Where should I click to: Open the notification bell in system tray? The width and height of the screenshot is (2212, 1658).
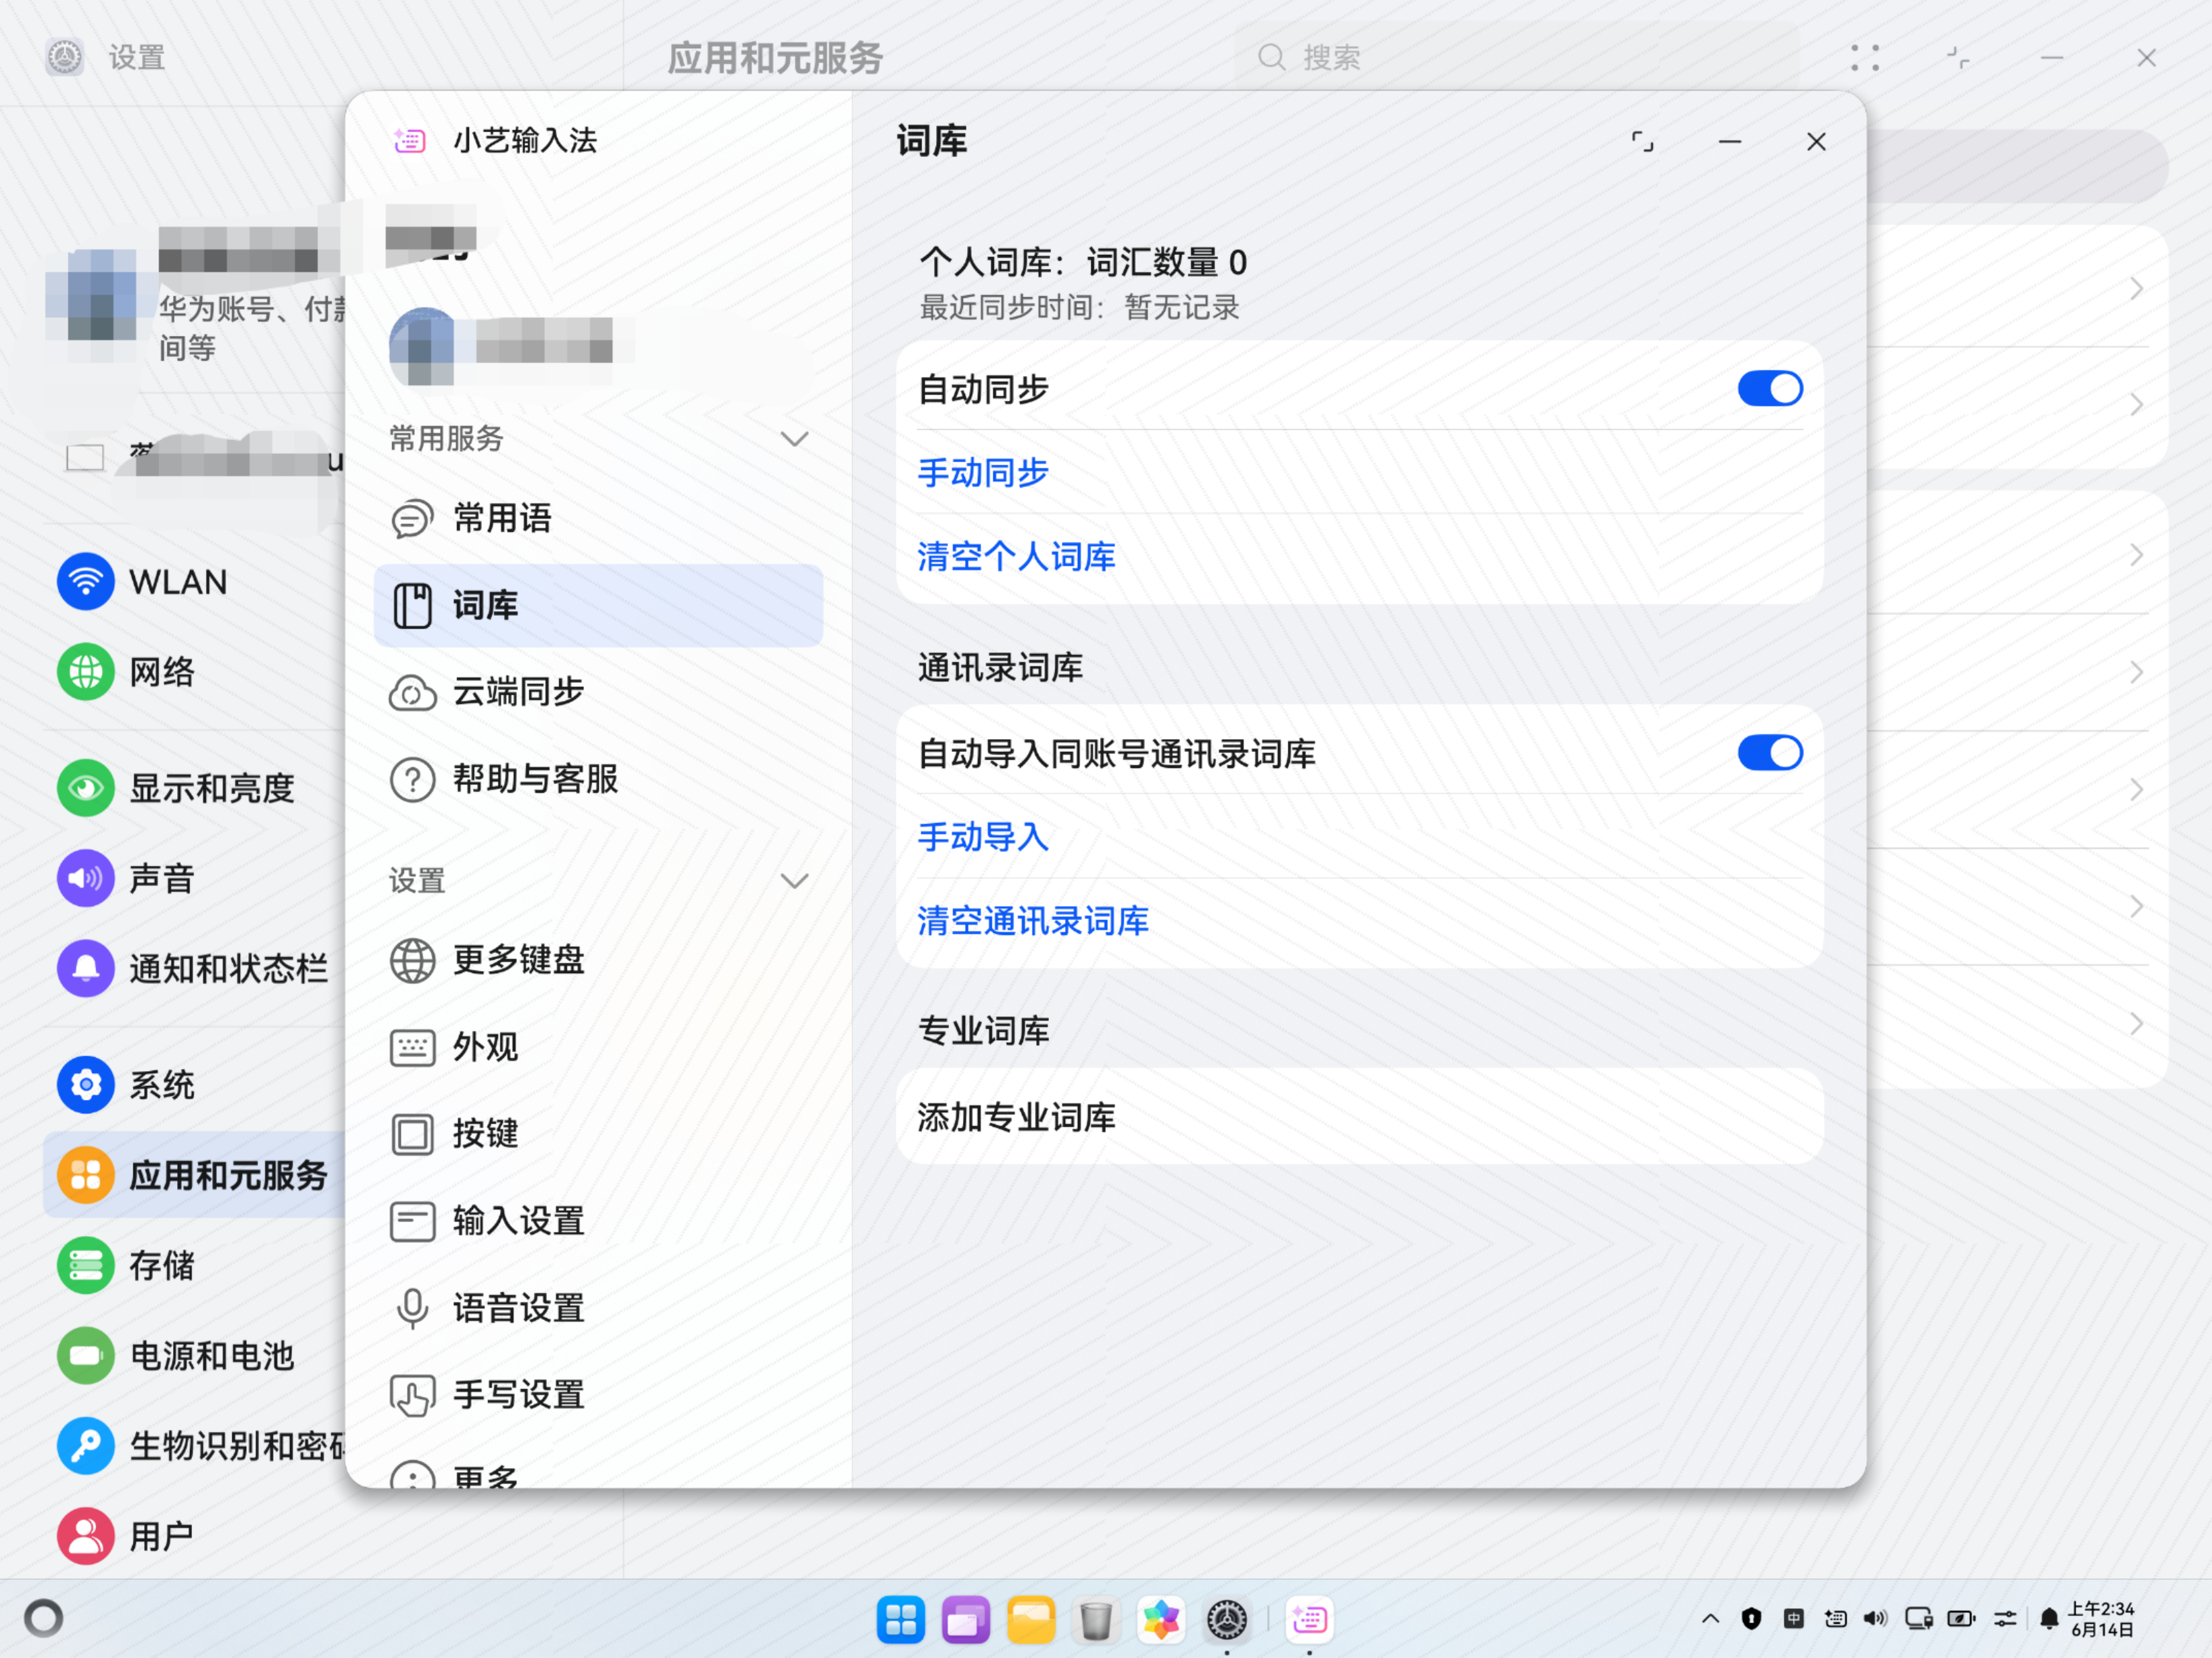coord(2049,1619)
